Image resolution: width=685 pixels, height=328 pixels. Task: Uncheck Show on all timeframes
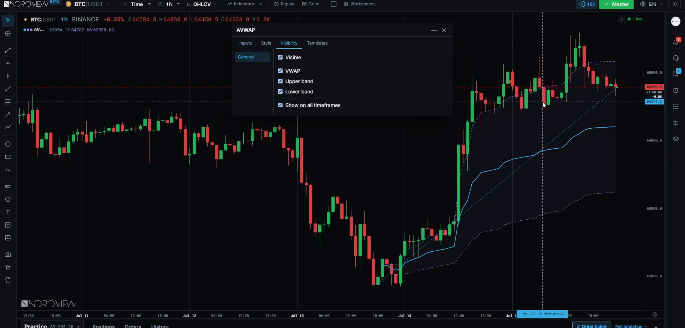click(280, 105)
